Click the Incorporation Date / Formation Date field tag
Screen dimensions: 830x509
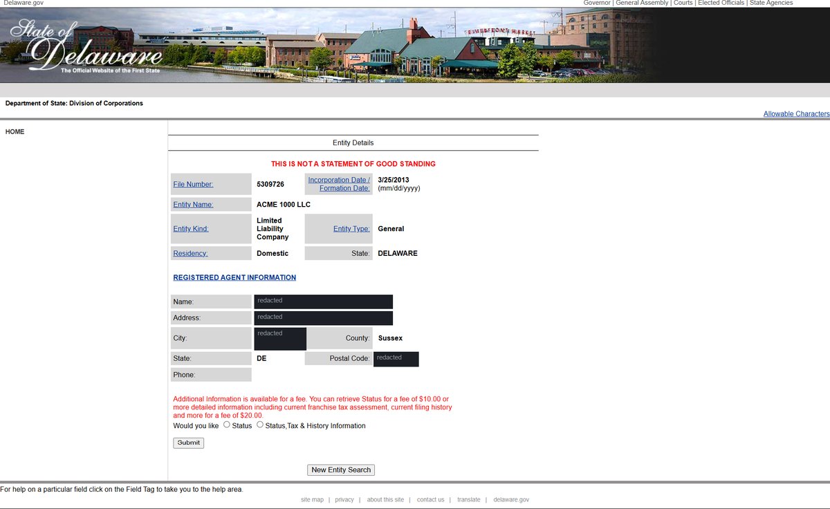[339, 184]
